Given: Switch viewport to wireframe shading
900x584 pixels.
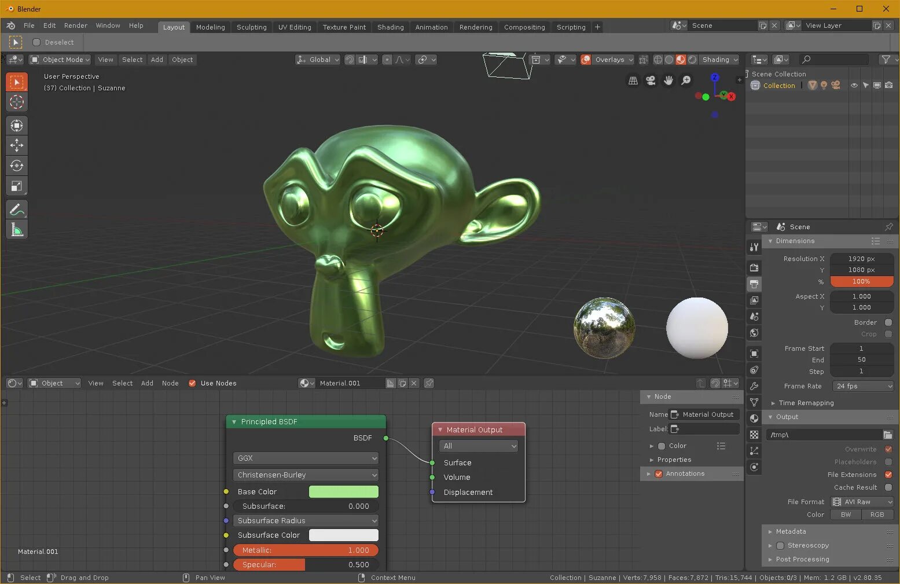Looking at the screenshot, I should (657, 60).
